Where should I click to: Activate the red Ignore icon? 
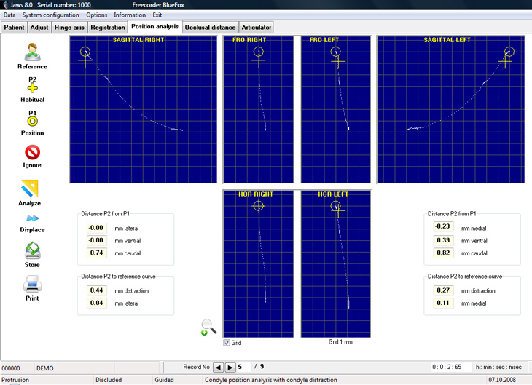click(x=32, y=153)
